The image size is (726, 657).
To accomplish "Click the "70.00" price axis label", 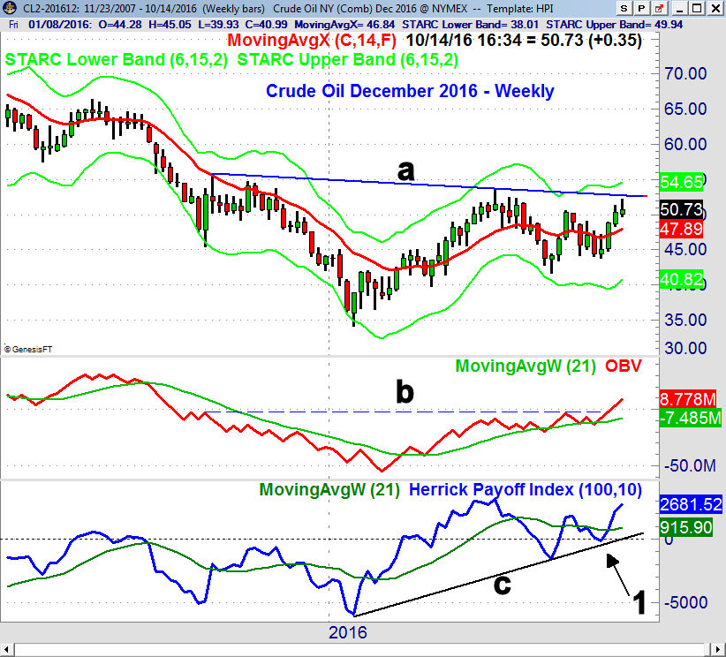I will pos(685,73).
